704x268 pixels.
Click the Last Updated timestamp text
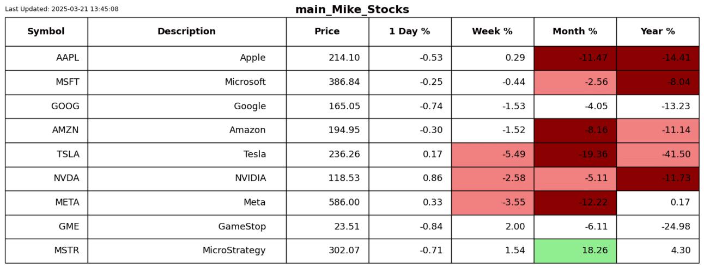[62, 9]
